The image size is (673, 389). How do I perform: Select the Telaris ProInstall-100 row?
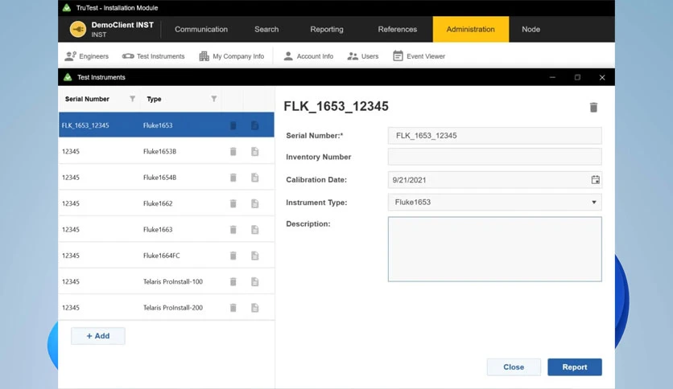click(166, 281)
